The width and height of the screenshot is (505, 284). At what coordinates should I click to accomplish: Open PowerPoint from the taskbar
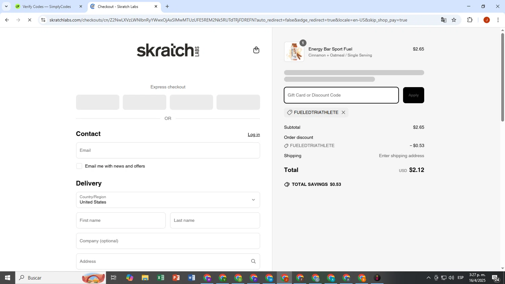click(176, 278)
